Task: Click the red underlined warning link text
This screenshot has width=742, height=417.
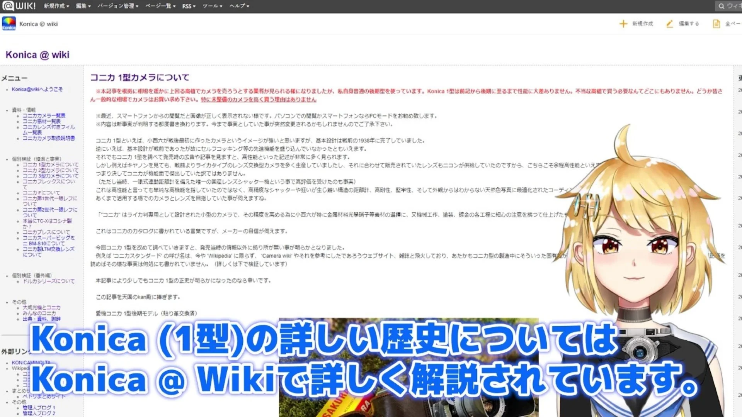Action: pyautogui.click(x=258, y=100)
